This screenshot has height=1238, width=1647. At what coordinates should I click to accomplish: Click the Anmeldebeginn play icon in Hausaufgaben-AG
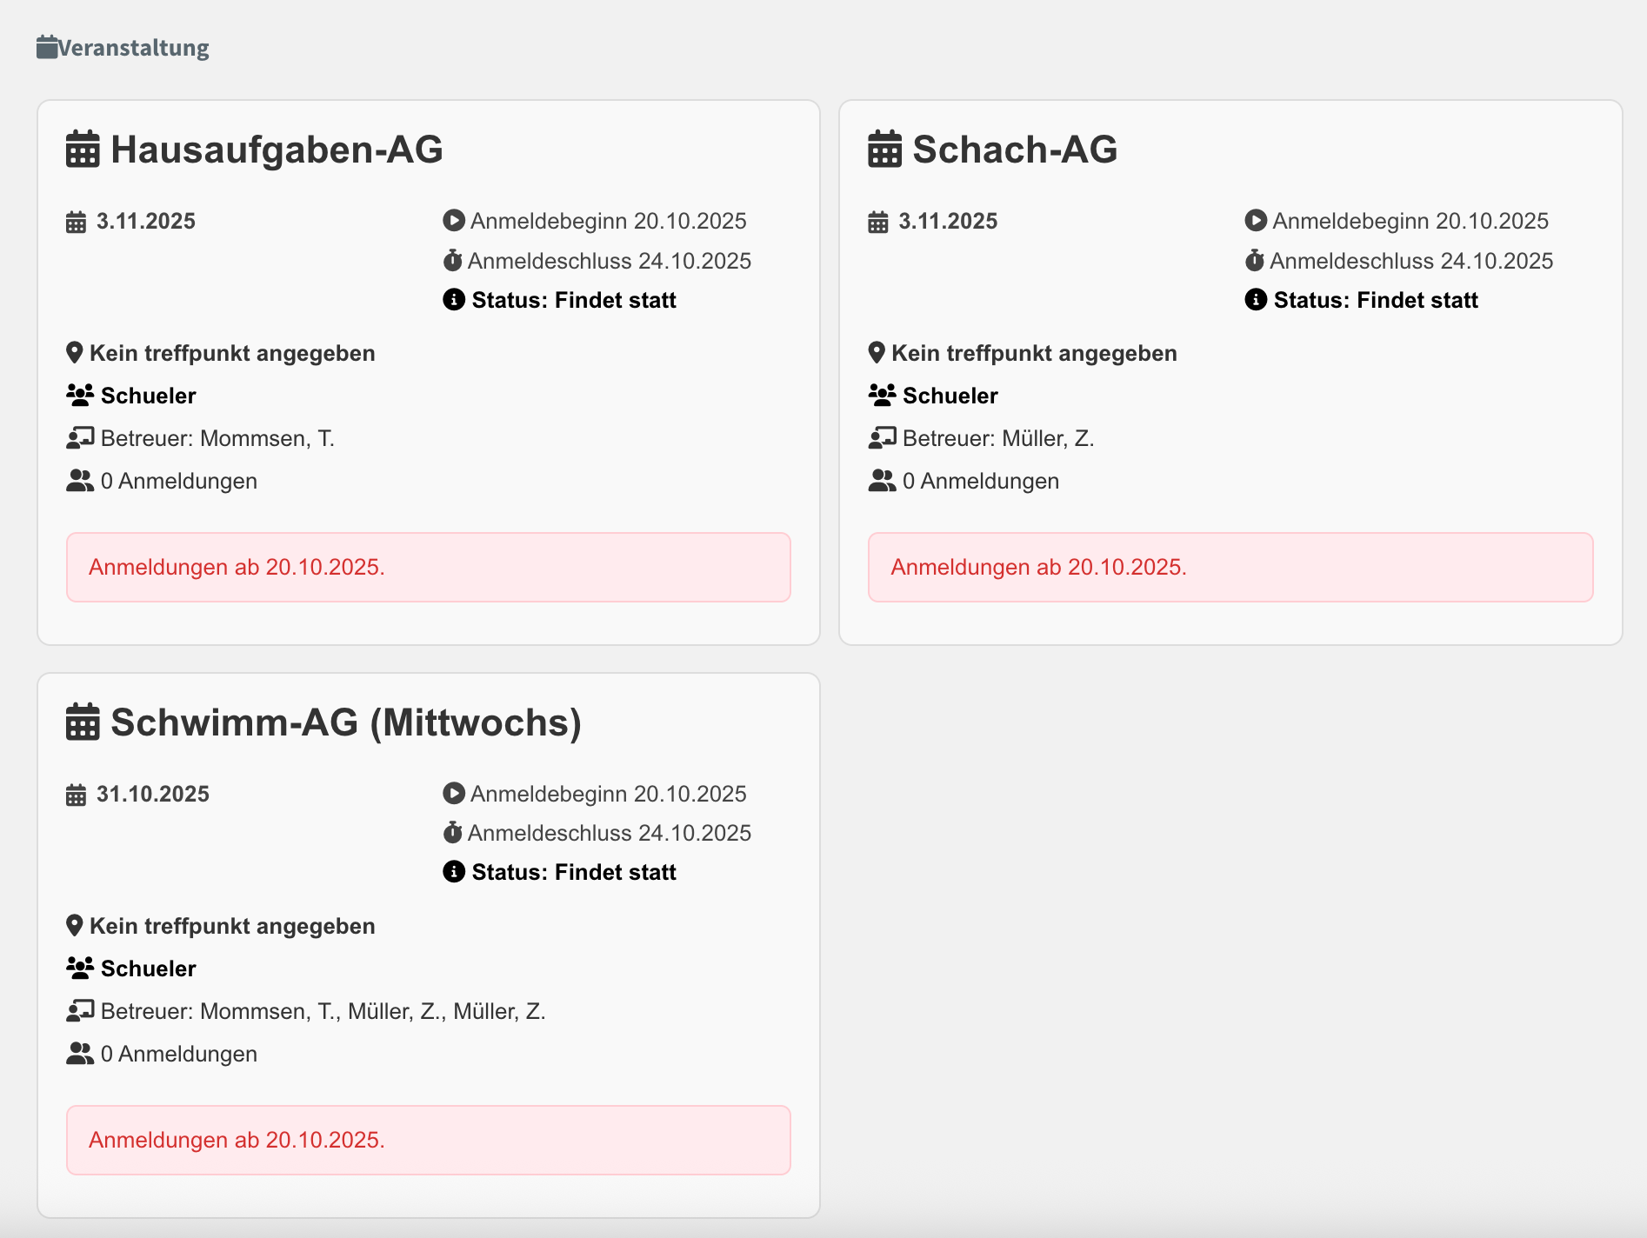[x=453, y=221]
